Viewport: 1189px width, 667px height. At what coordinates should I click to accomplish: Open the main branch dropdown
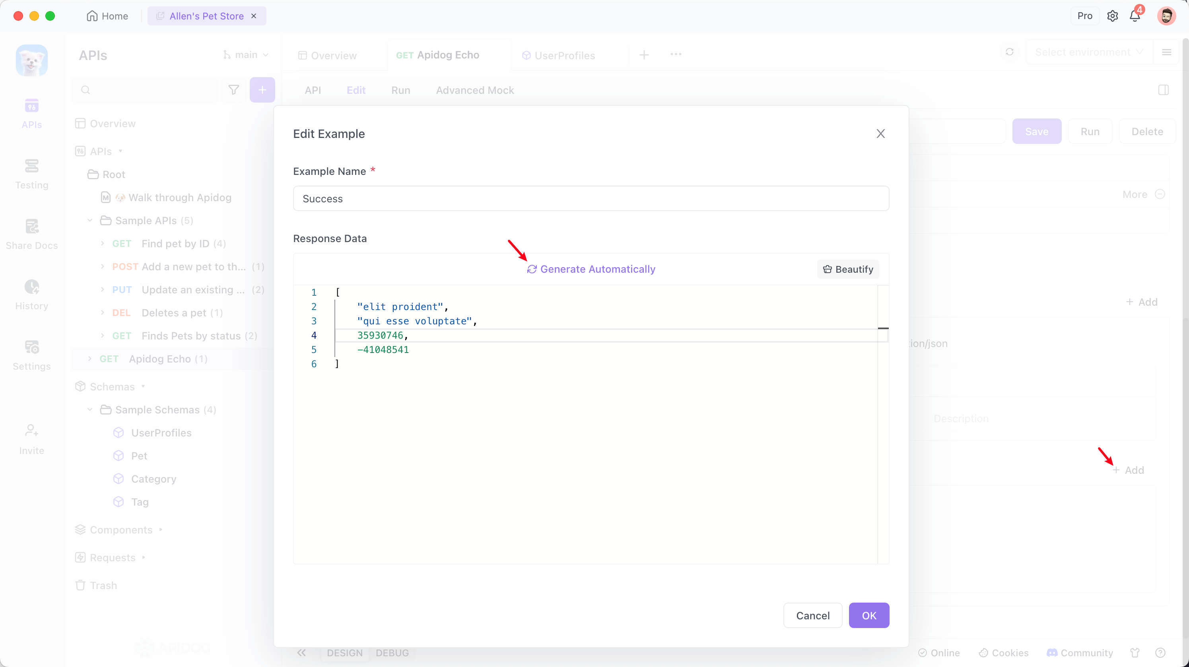246,55
